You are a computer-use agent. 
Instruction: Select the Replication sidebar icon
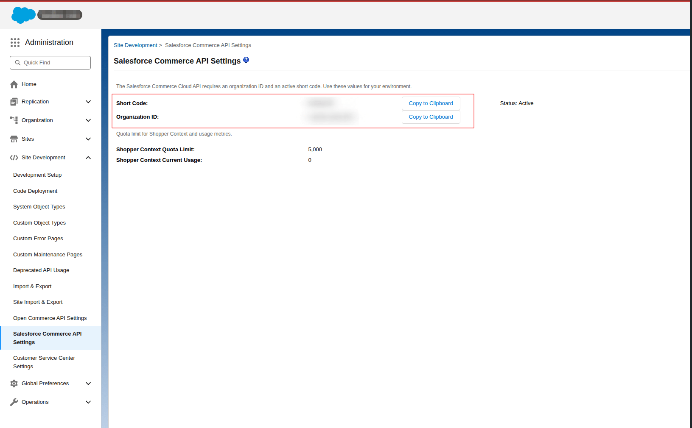(14, 101)
